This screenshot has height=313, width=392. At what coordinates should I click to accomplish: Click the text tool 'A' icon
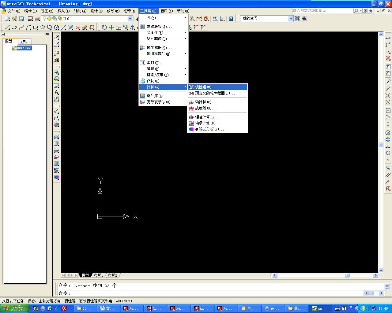[56, 92]
